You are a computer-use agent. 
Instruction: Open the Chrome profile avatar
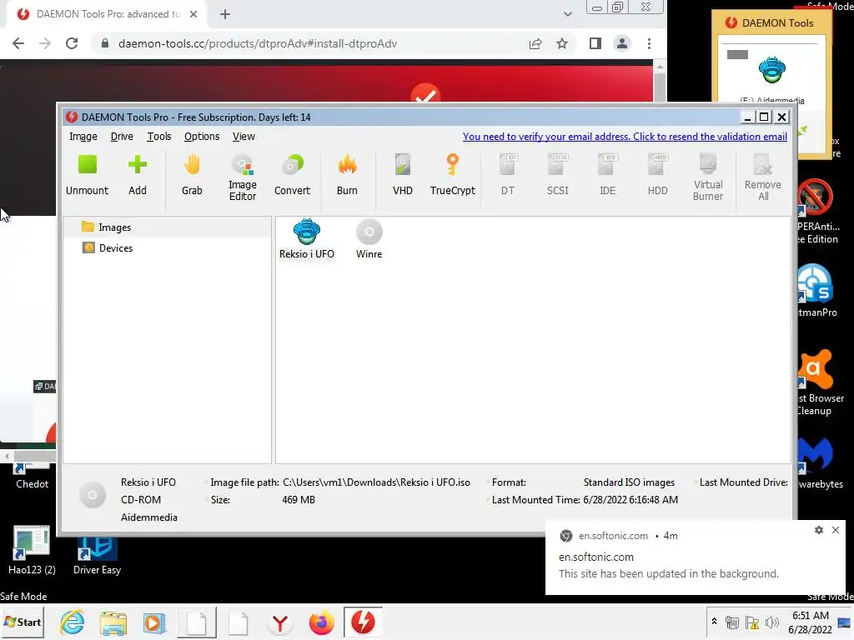[x=622, y=43]
